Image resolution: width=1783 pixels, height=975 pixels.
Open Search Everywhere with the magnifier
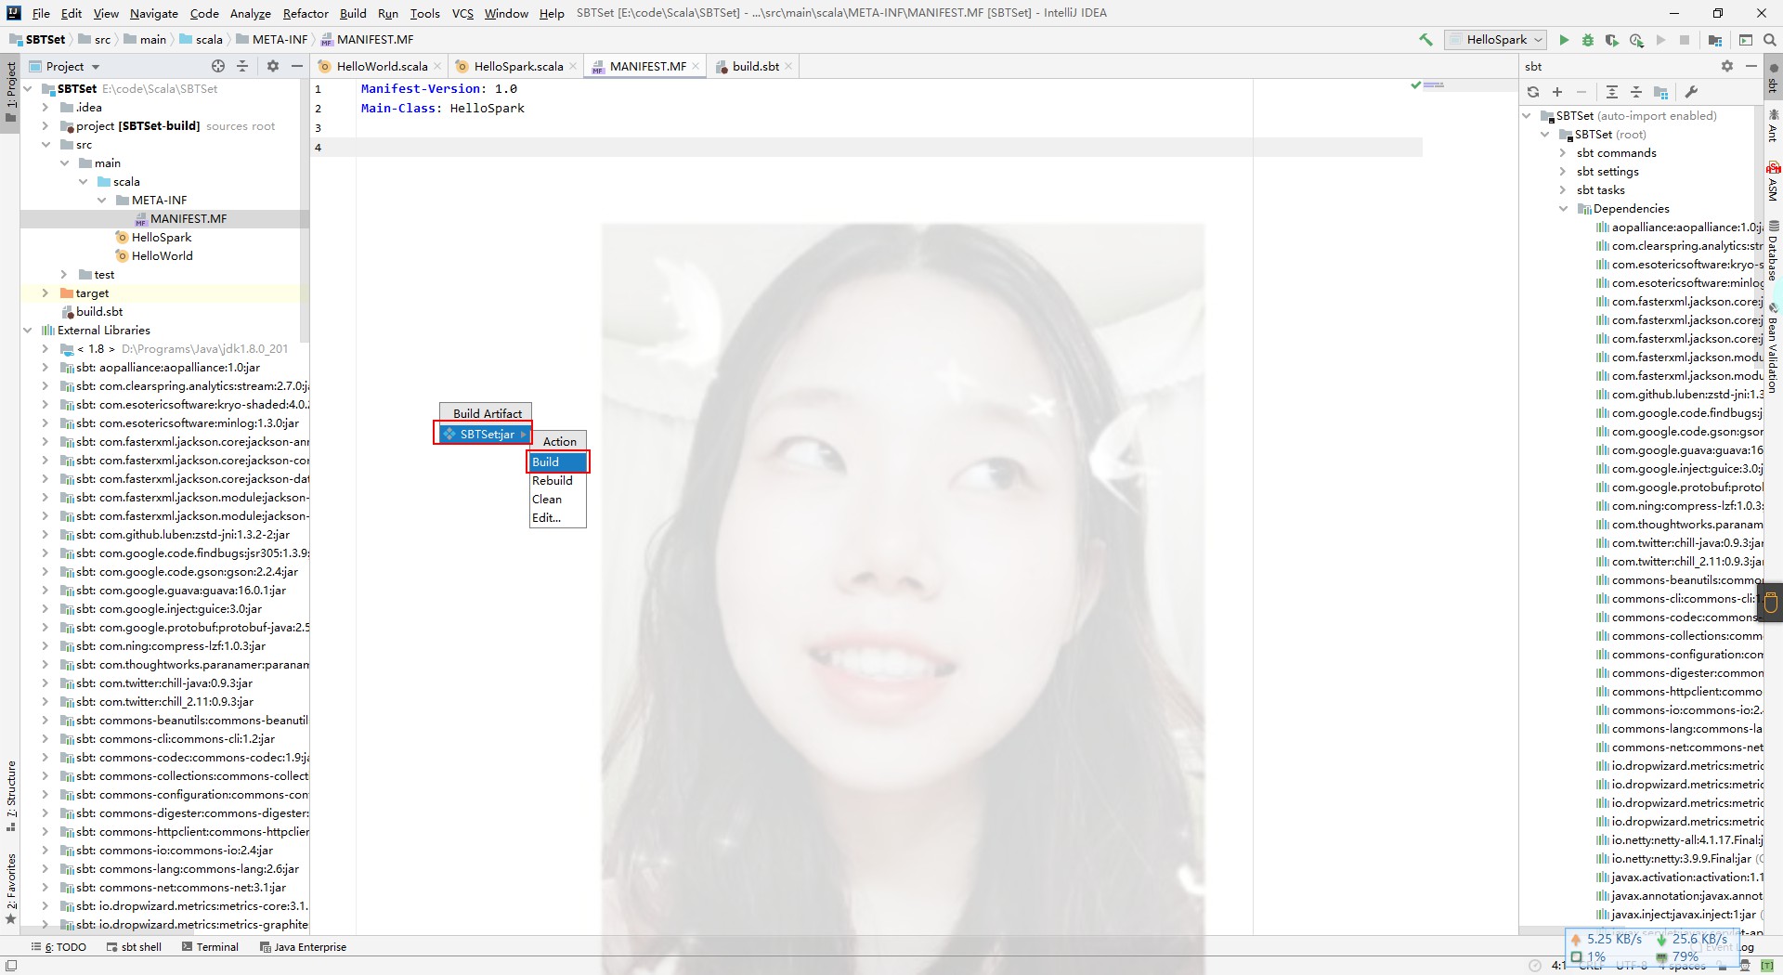1770,40
